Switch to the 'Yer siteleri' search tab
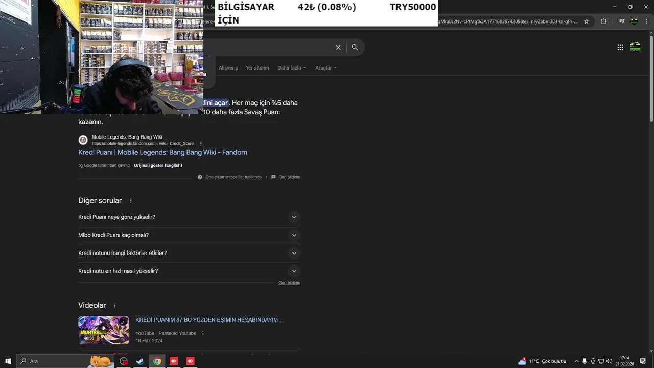The height and width of the screenshot is (368, 654). tap(258, 68)
